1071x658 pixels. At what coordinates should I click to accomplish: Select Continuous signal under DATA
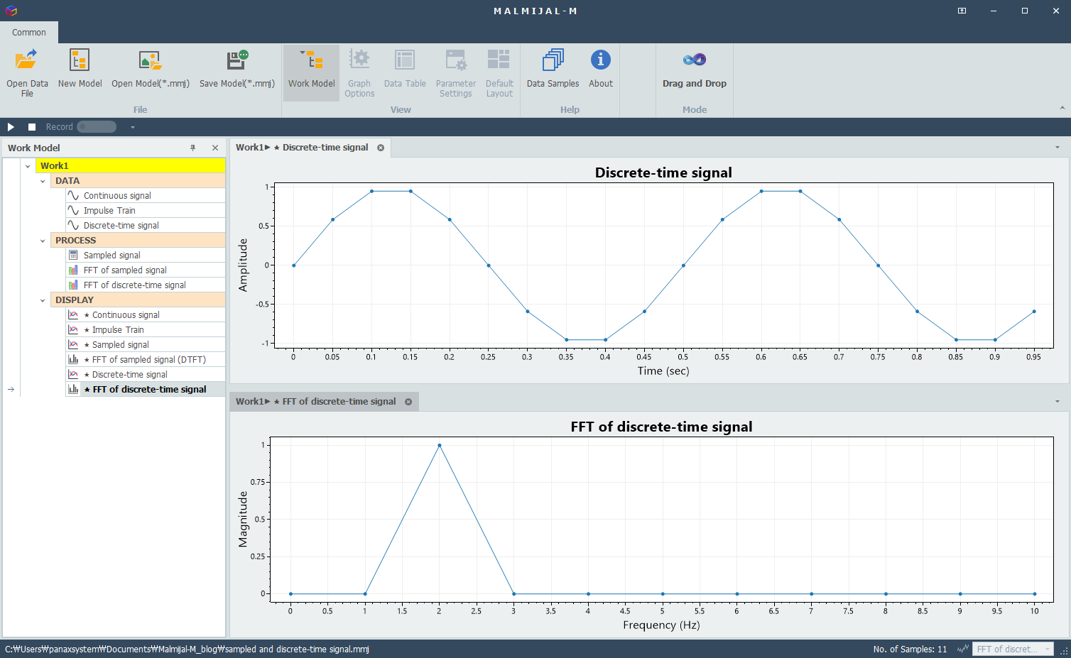(145, 196)
